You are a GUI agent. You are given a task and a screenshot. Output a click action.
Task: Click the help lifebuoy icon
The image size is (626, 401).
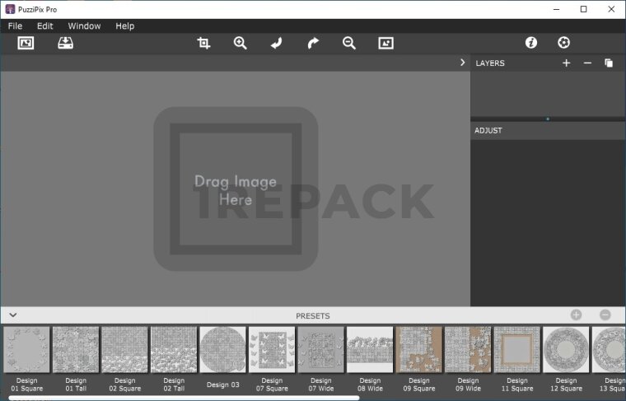(563, 43)
